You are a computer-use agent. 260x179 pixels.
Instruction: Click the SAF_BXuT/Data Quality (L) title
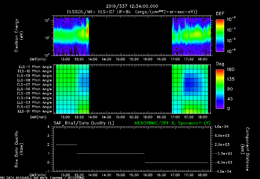tap(84, 123)
